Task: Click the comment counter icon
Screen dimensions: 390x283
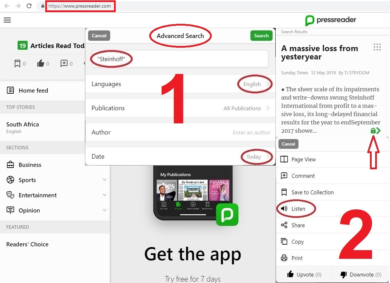Action: pyautogui.click(x=64, y=63)
